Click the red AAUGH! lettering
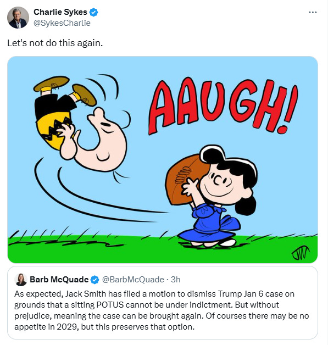This screenshot has height=345, width=328. pos(223,105)
